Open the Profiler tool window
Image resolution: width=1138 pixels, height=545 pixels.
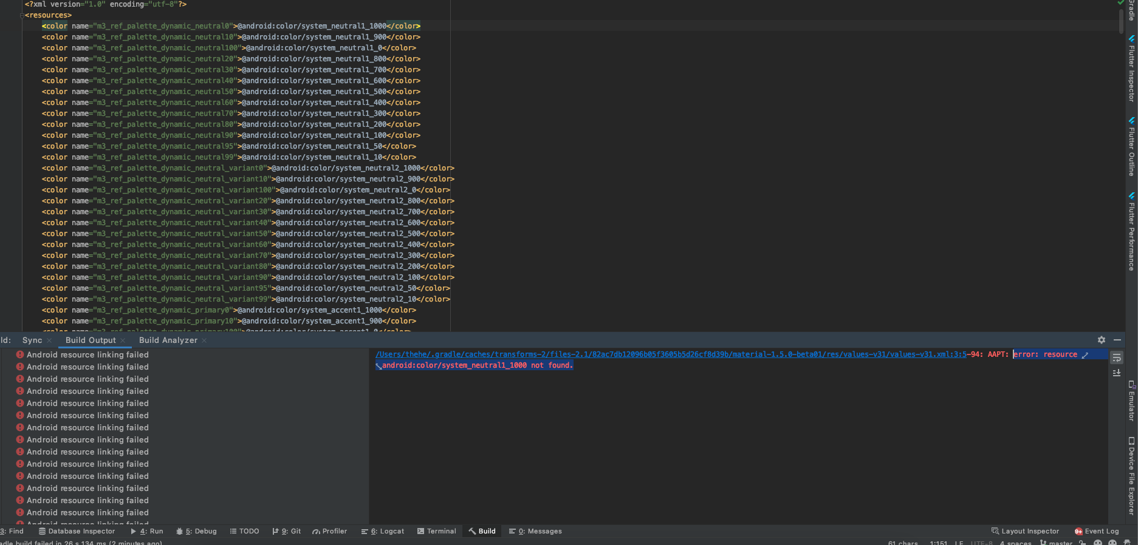(x=330, y=531)
